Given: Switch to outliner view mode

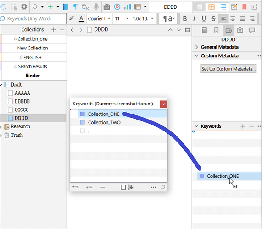Looking at the screenshot, I should point(223,7).
